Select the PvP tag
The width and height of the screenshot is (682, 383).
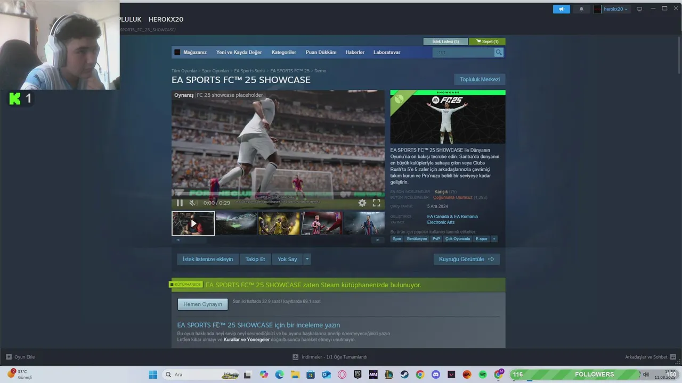point(436,239)
